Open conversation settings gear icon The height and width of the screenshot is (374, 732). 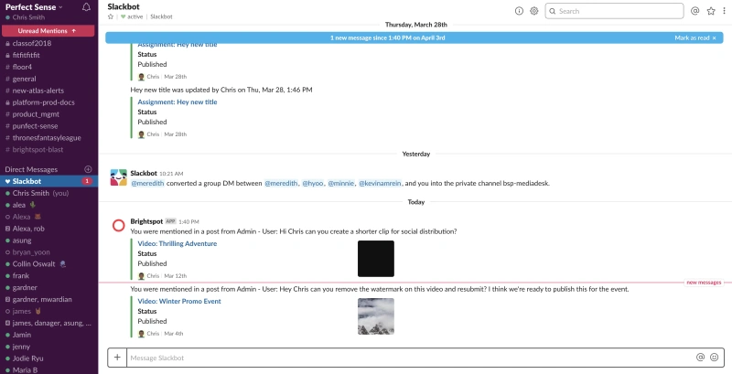[x=534, y=11]
